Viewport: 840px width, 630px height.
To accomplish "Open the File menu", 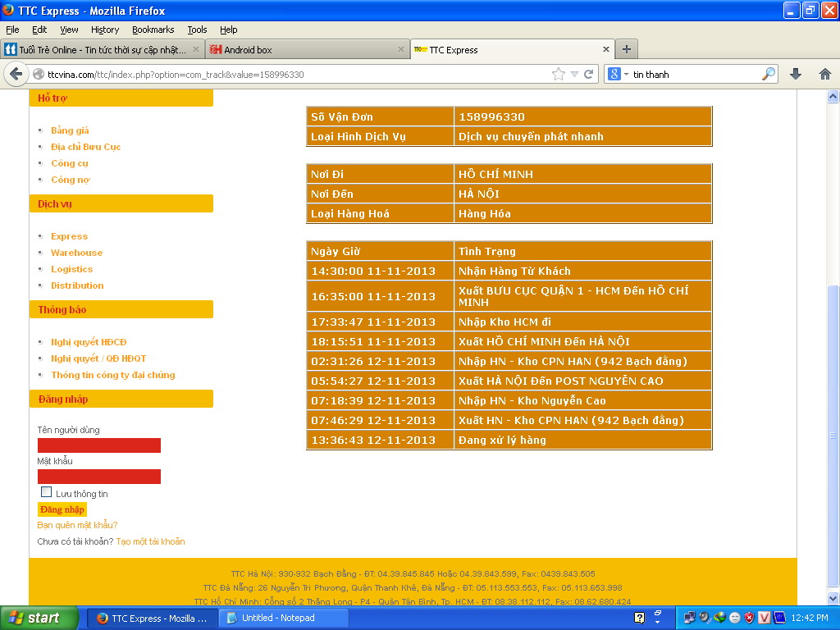I will 12,30.
